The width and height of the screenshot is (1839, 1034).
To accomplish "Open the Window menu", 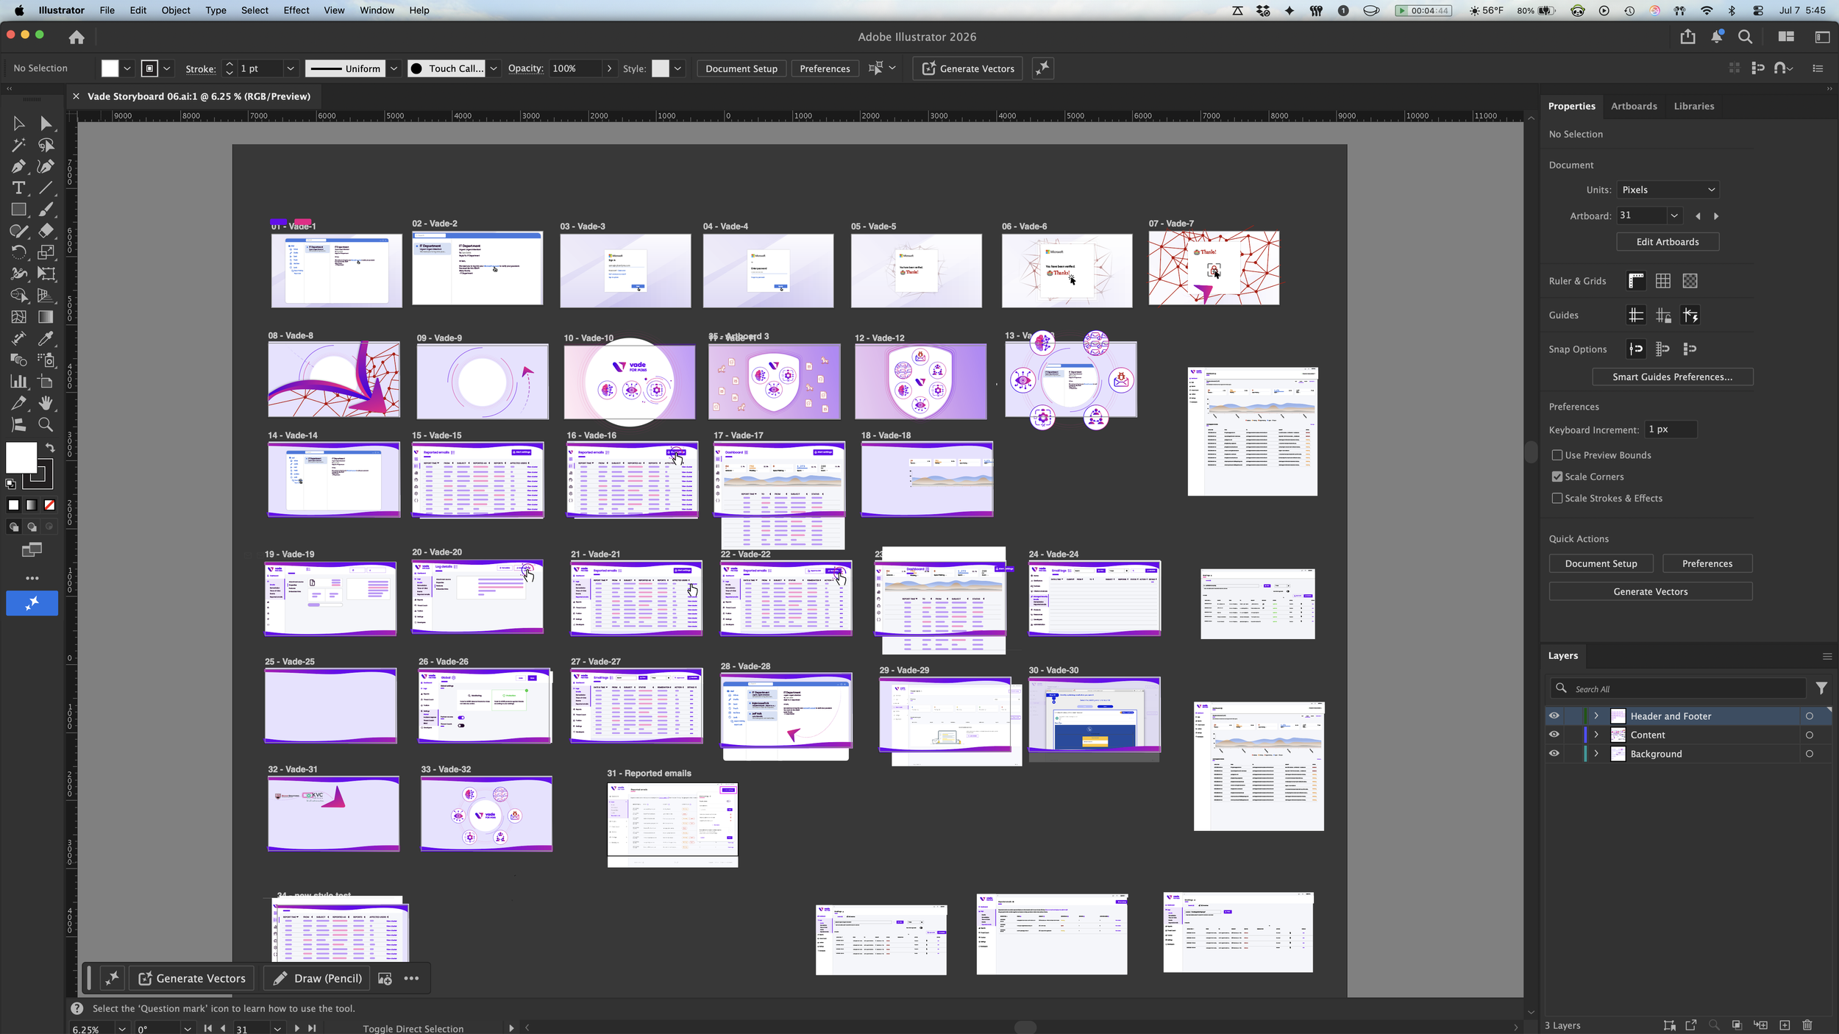I will 377,10.
